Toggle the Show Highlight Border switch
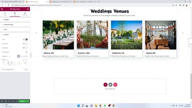The height and width of the screenshot is (108, 192). click(25, 69)
